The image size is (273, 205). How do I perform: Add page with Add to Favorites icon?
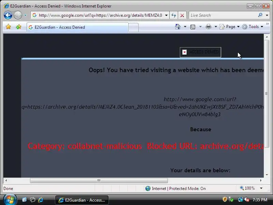18,27
